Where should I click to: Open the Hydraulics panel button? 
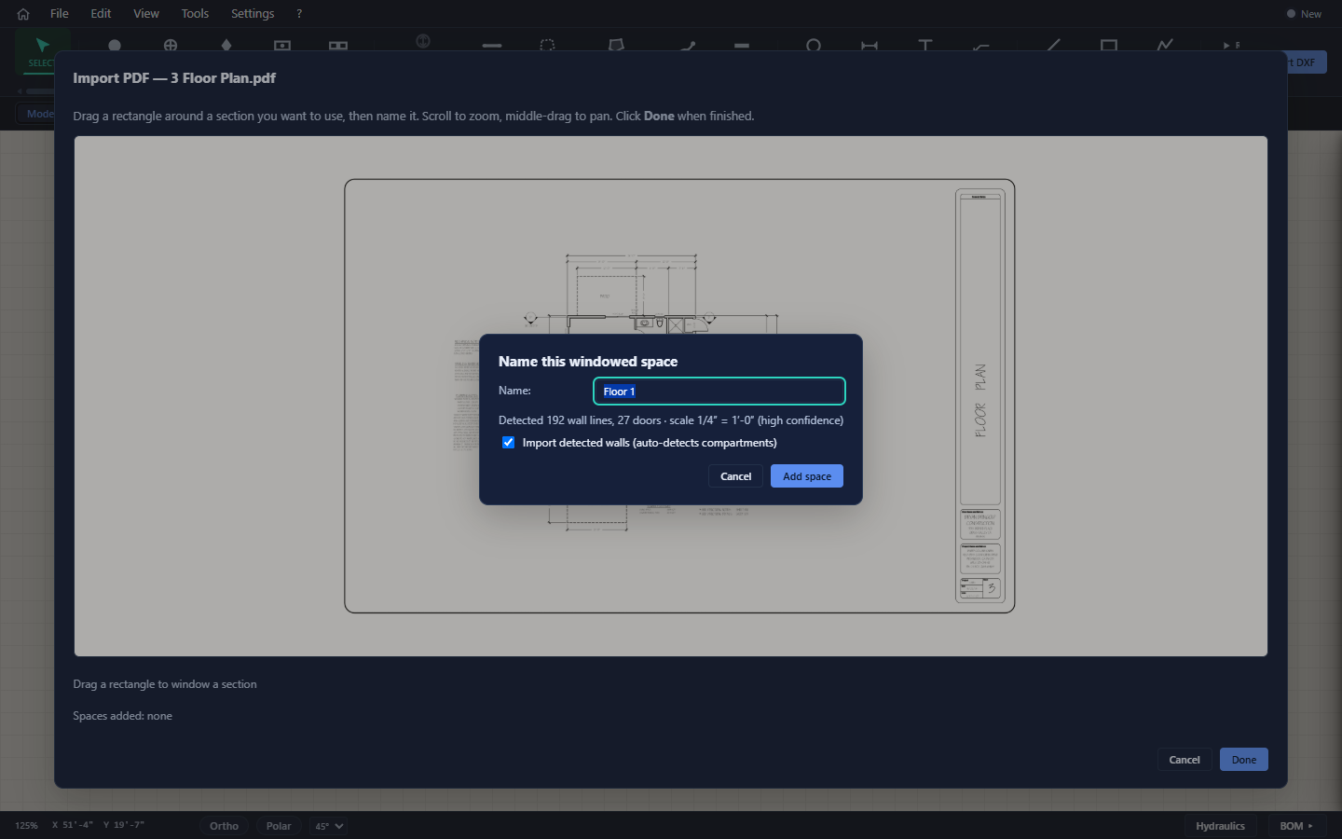tap(1220, 826)
